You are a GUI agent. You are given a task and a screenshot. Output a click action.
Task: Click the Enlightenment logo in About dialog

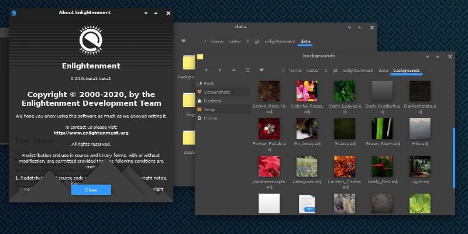click(x=91, y=41)
